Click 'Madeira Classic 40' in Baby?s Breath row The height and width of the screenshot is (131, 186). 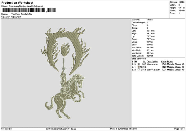pyautogui.click(x=176, y=70)
